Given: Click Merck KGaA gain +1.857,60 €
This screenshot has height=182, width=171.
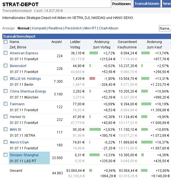Looking at the screenshot, I should pos(160,148).
